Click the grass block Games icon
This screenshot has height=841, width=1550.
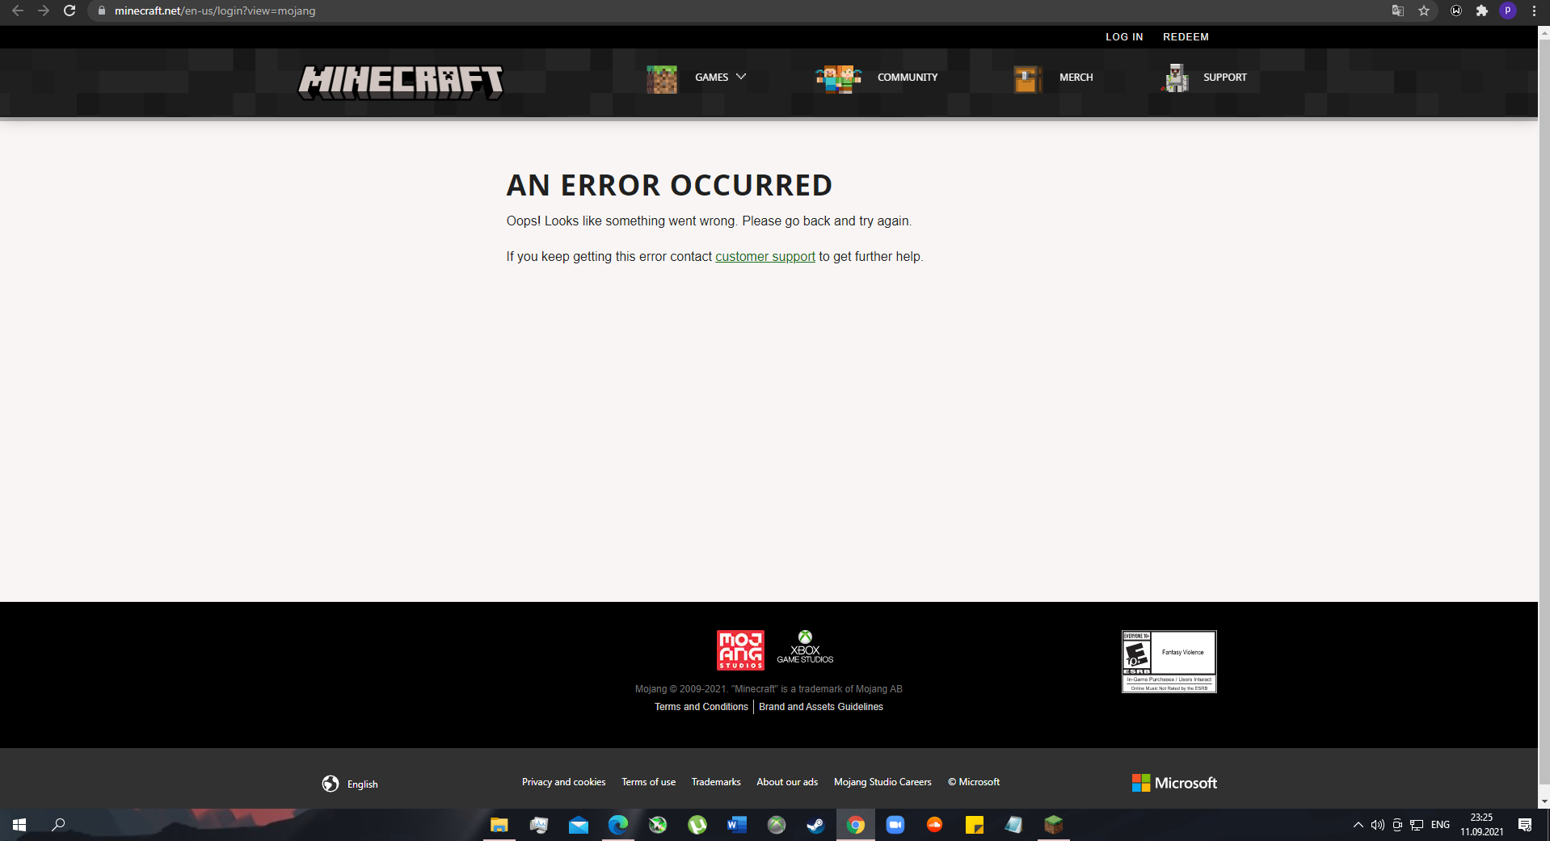click(662, 78)
